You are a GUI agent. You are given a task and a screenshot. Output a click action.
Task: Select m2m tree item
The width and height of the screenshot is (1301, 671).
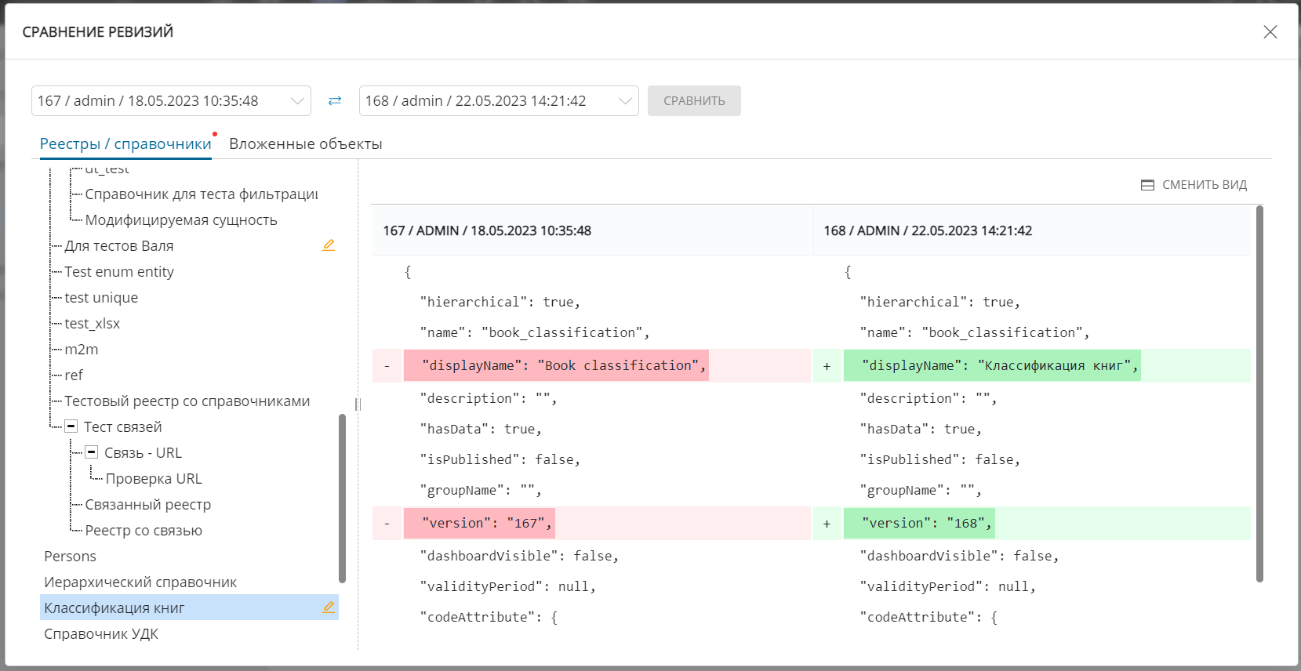pos(82,349)
